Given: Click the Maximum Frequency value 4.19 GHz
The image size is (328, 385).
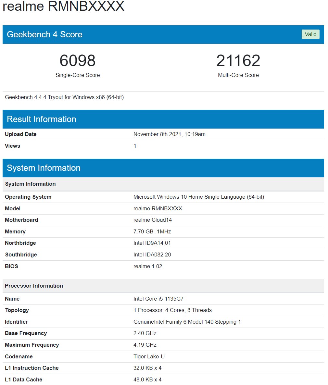Looking at the screenshot, I should [145, 345].
